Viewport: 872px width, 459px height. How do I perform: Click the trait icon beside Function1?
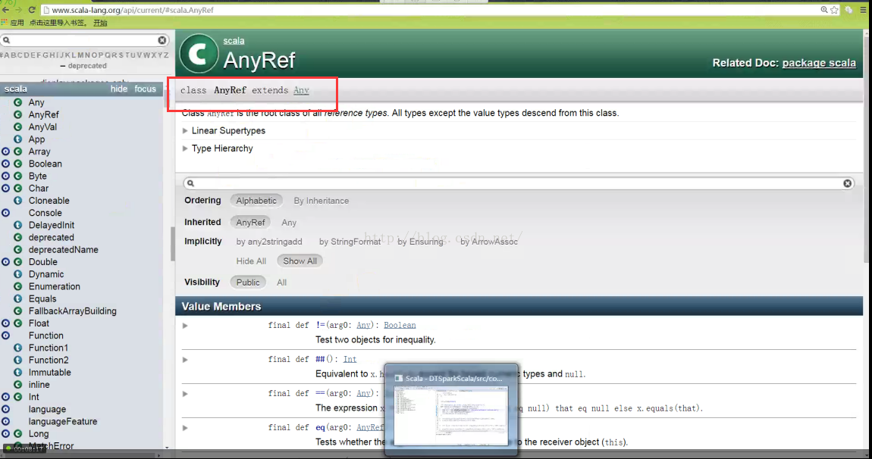tap(17, 348)
